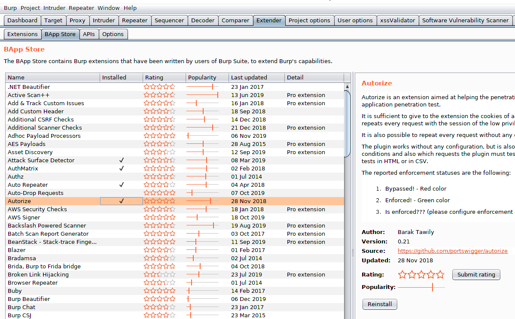Screen dimensions: 515x319
Task: Open the Burp menu
Action: (10, 8)
